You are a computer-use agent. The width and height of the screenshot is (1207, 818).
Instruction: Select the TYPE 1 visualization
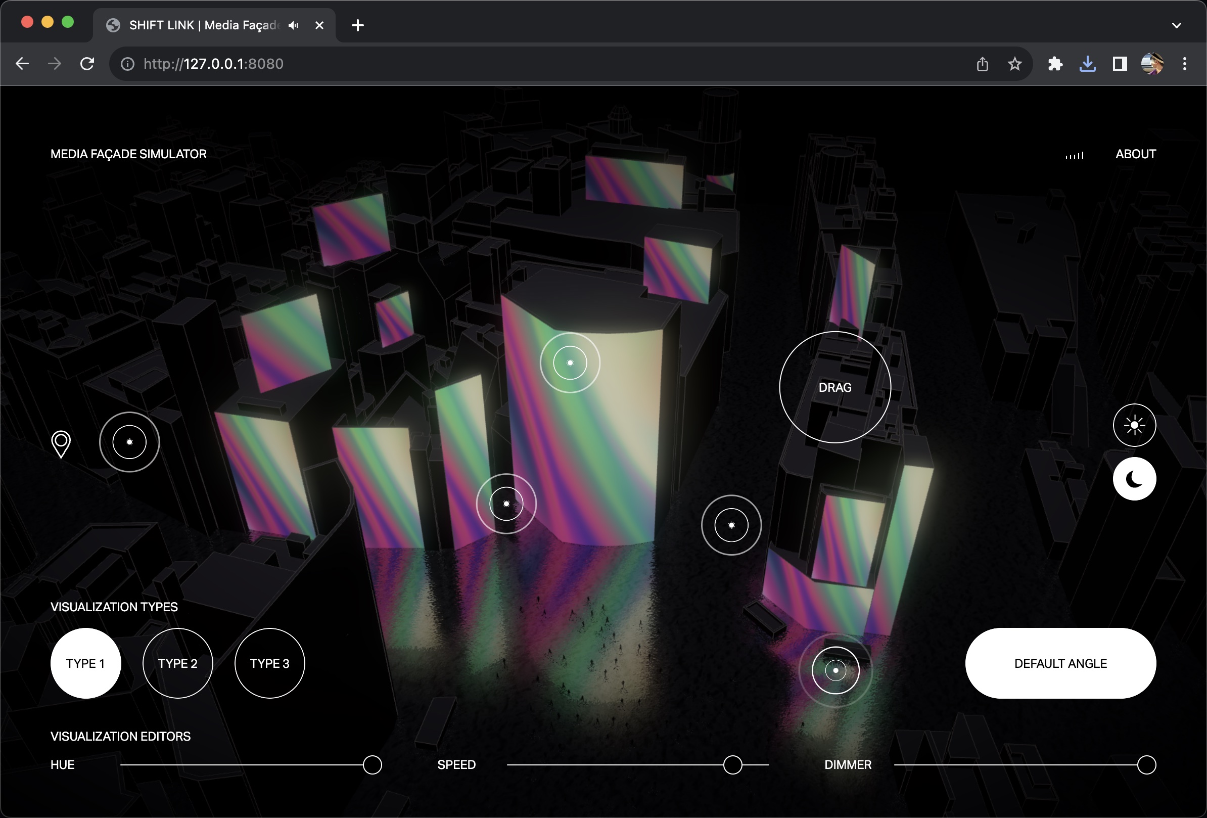86,663
